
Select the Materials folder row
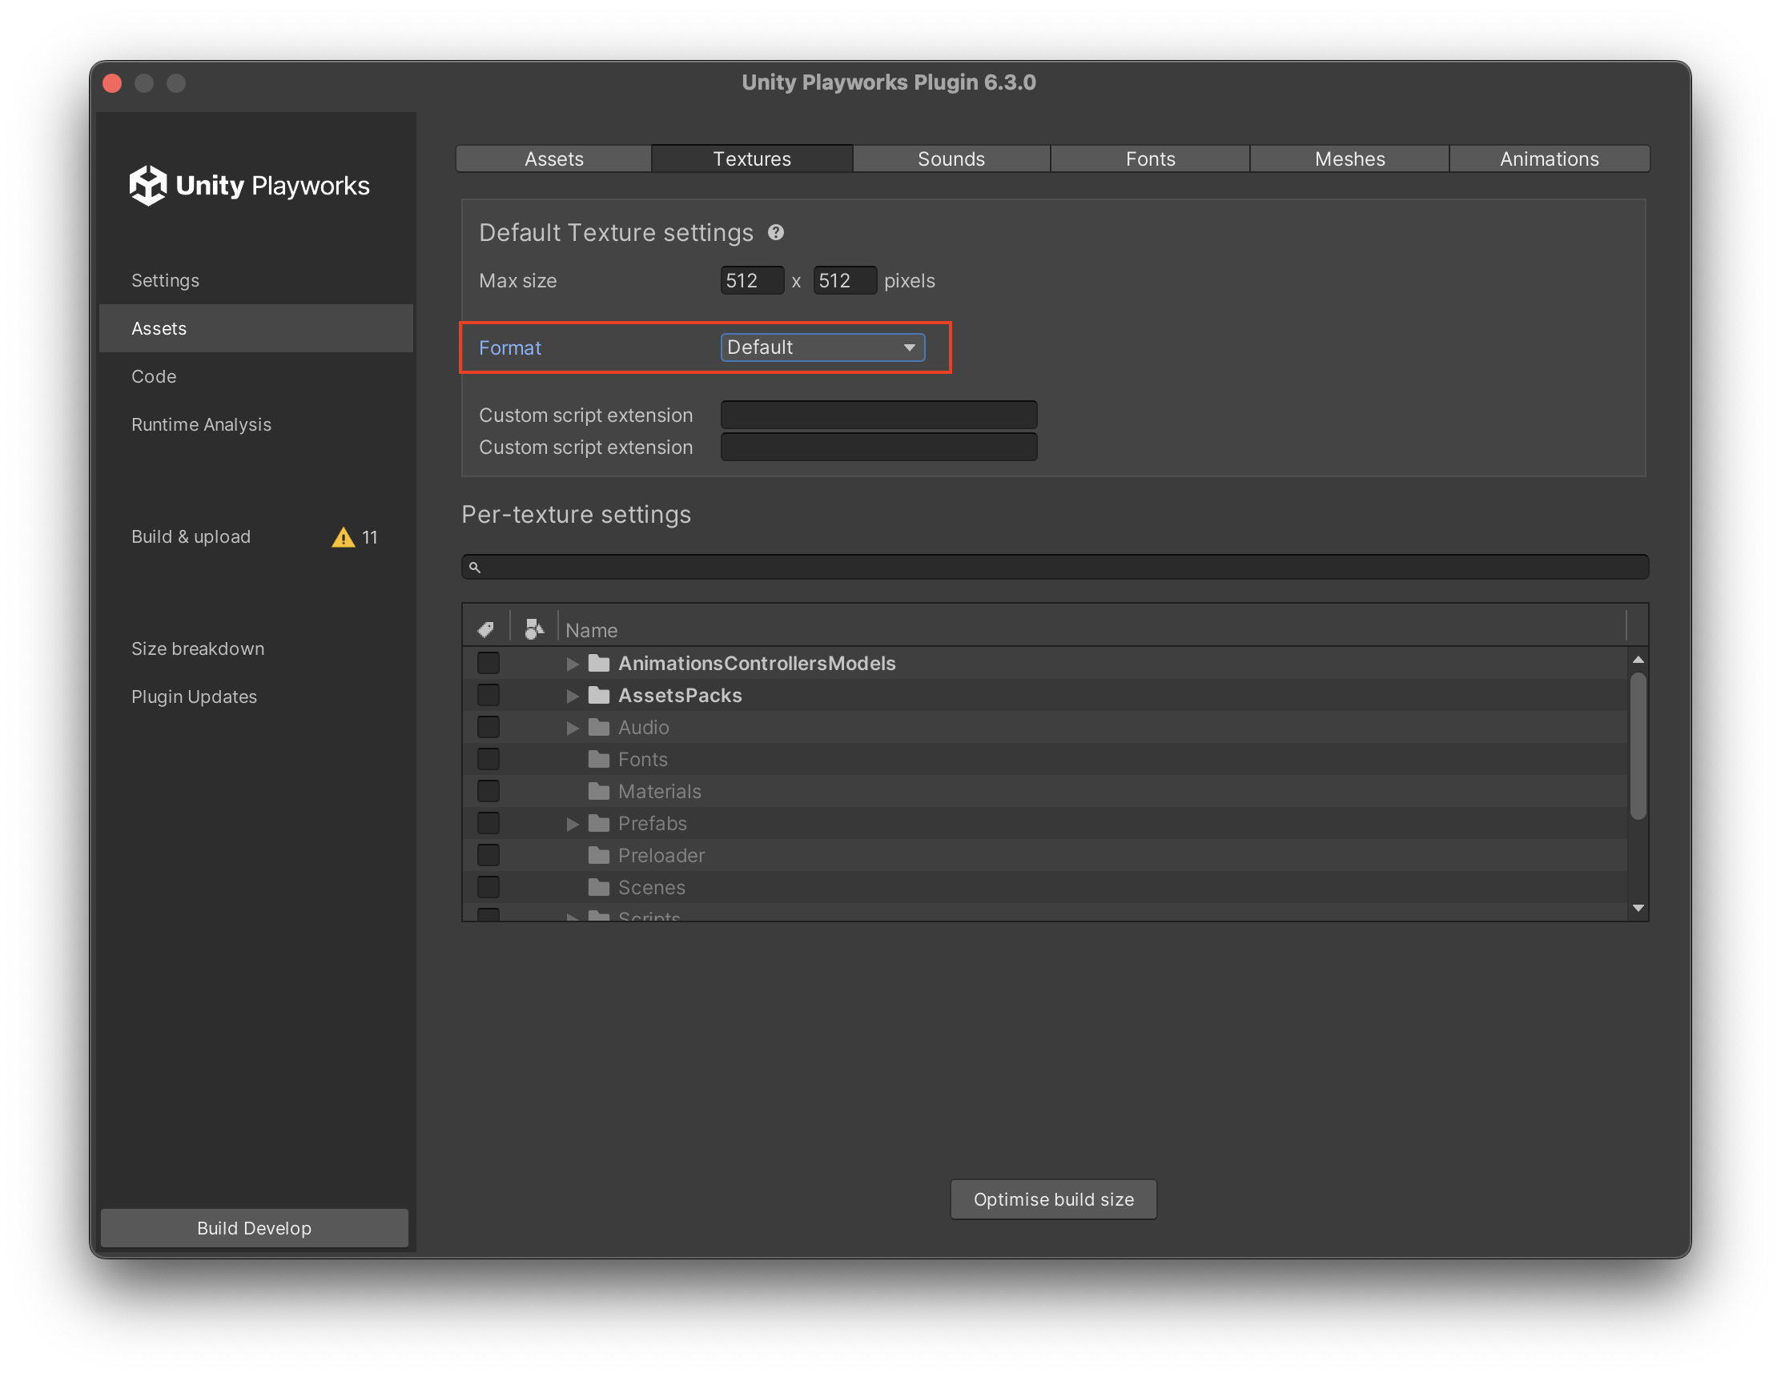click(x=1044, y=791)
